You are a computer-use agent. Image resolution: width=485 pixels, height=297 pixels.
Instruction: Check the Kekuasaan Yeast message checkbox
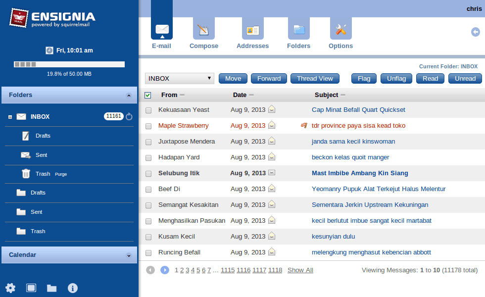pos(148,110)
